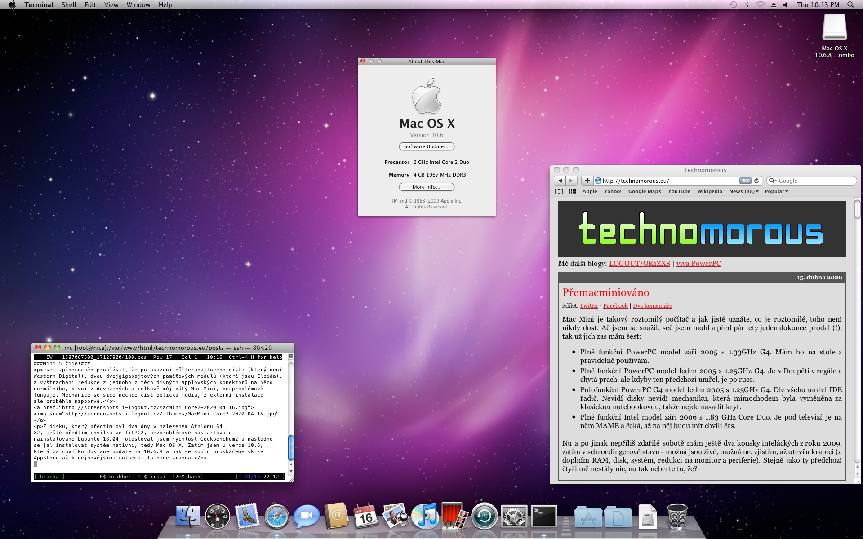
Task: Click Safari's reload page icon
Action: [x=756, y=181]
